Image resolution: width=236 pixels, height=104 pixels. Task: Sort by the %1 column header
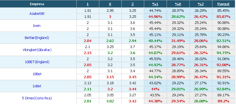(x=155, y=4)
